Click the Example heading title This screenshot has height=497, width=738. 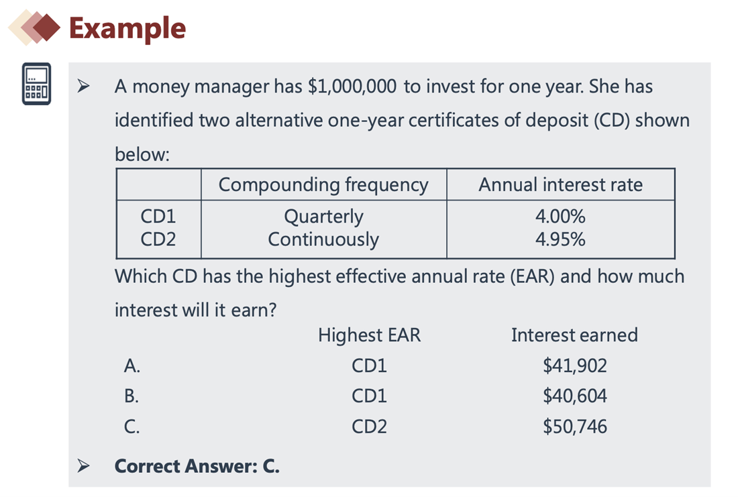click(127, 28)
